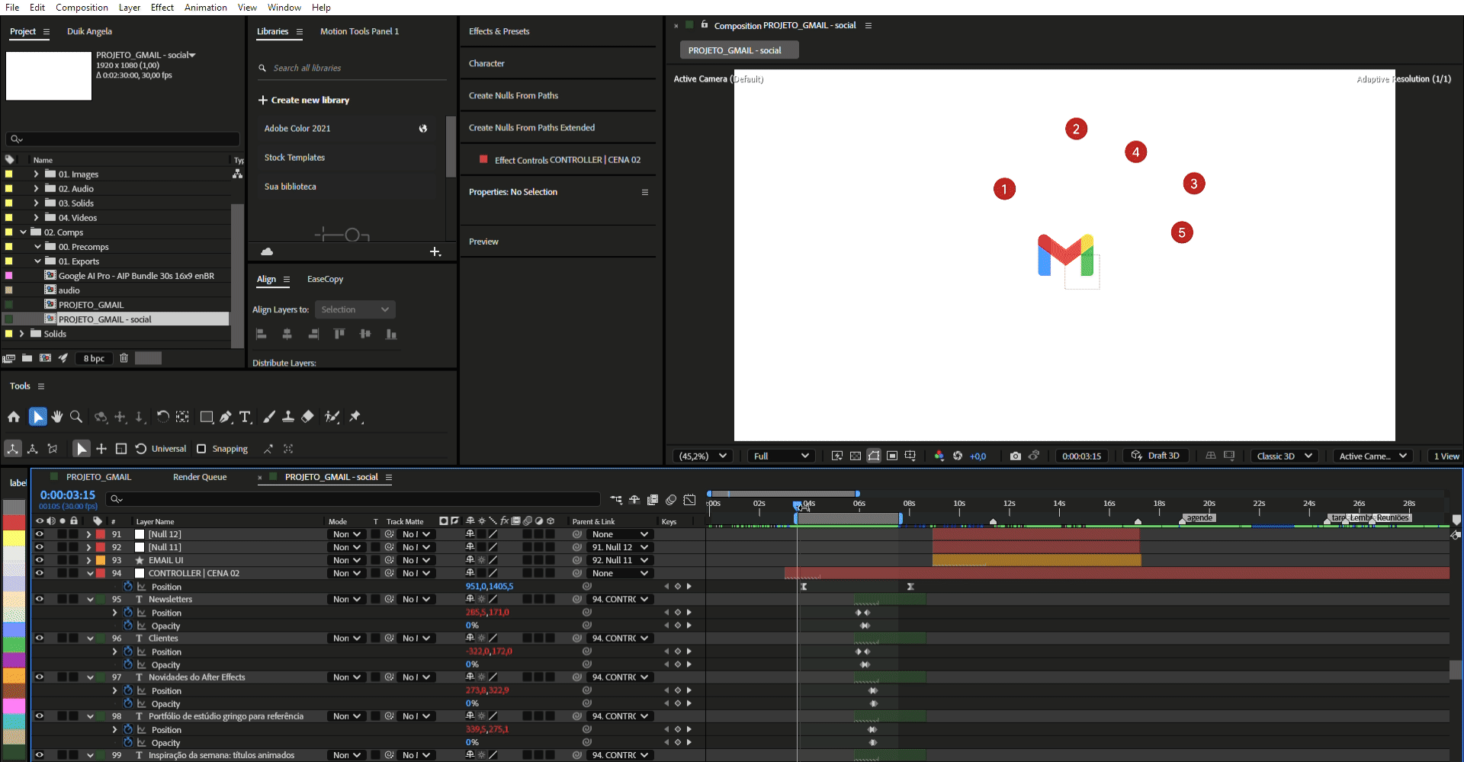The width and height of the screenshot is (1464, 762).
Task: Open the Composition menu
Action: coord(82,8)
